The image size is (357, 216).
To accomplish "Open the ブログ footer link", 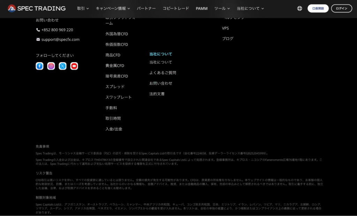I will click(228, 39).
